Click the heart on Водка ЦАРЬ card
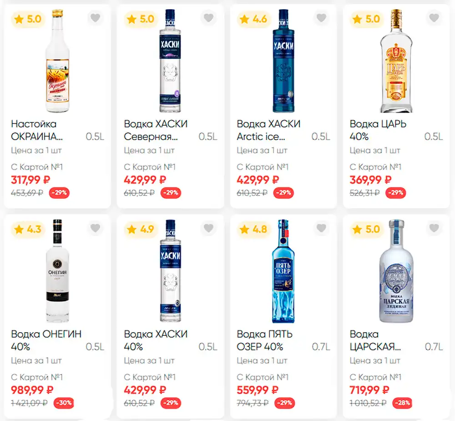The width and height of the screenshot is (455, 421). click(x=434, y=18)
